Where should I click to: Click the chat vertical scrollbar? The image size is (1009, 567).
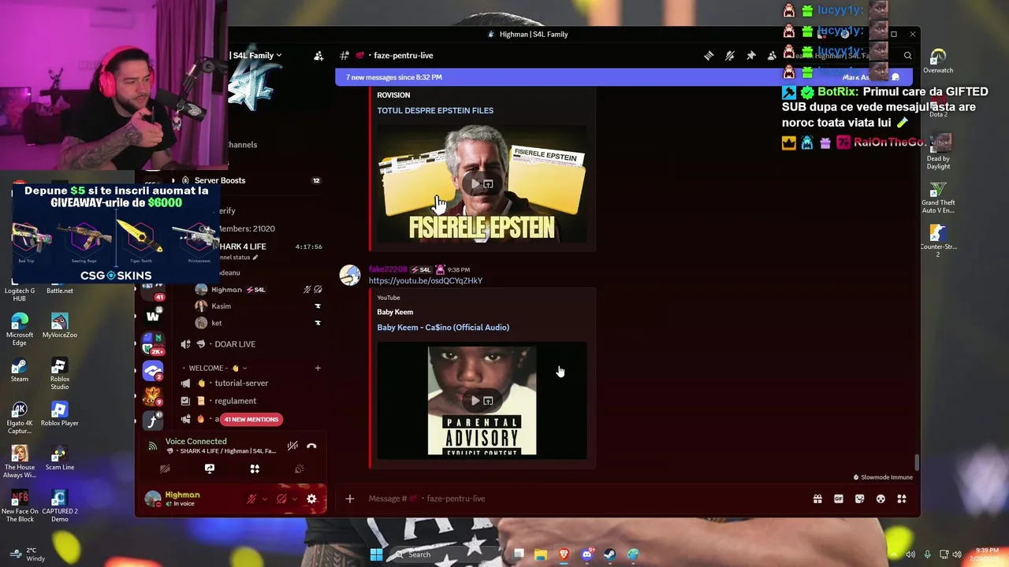[x=916, y=463]
